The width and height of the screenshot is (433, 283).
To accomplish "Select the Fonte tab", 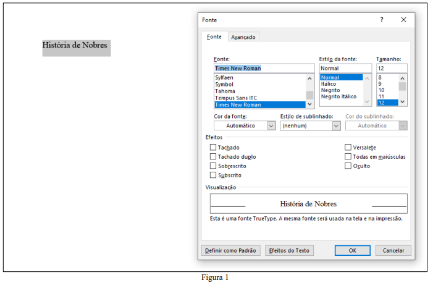I will tap(214, 37).
